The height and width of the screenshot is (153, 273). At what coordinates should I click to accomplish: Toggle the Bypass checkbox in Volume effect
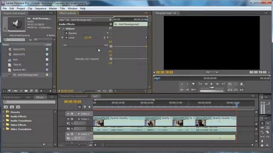pos(85,33)
